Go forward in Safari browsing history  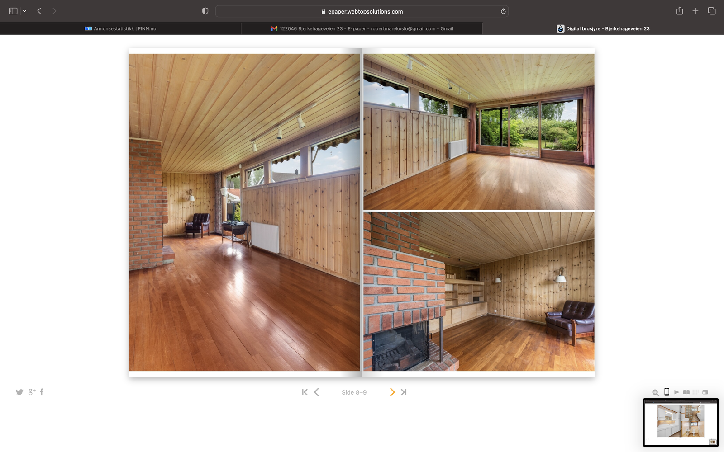pyautogui.click(x=54, y=11)
